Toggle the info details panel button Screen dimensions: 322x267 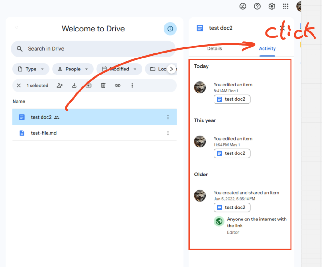pos(170,29)
